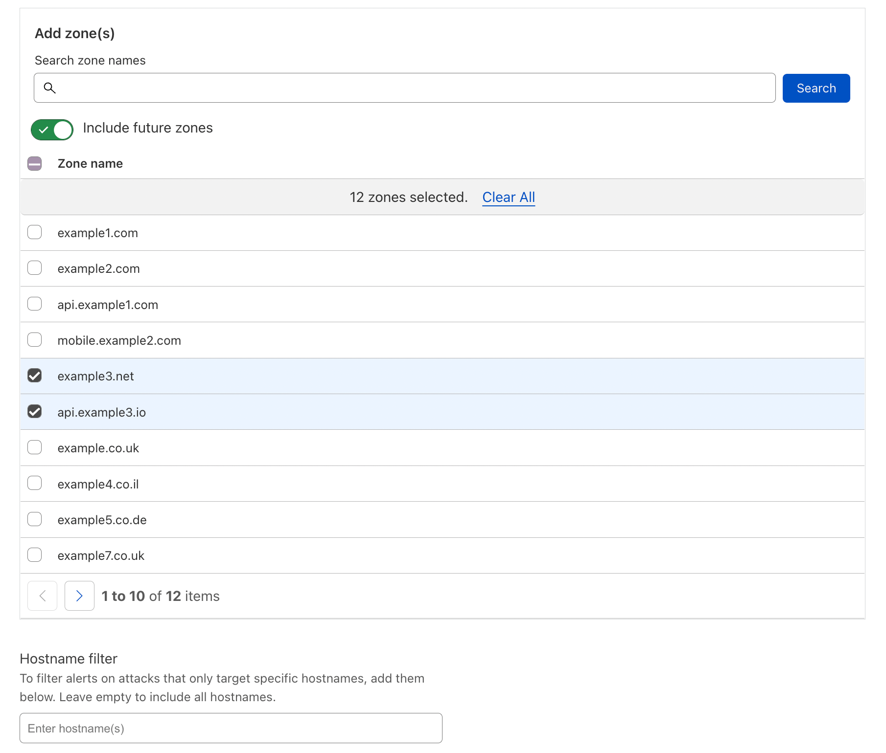Image resolution: width=886 pixels, height=753 pixels.
Task: Focus the Search zone names input
Action: [x=404, y=88]
